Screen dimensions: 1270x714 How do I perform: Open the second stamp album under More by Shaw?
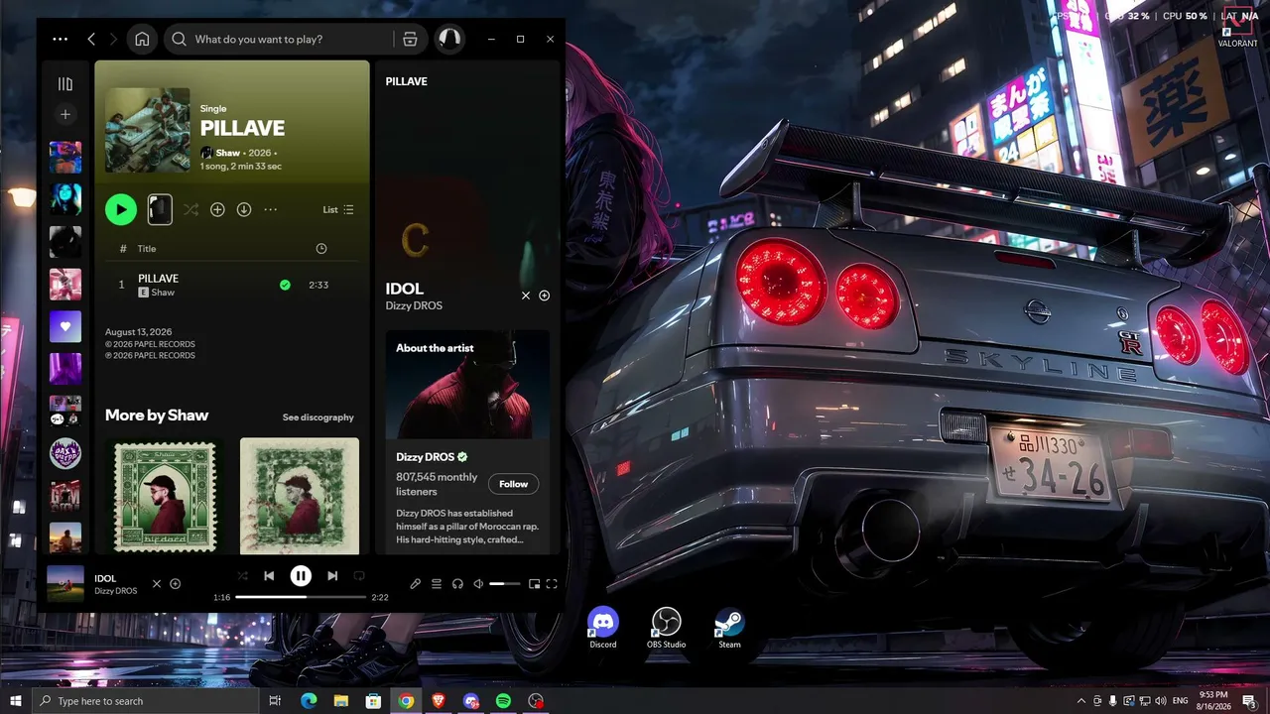(x=300, y=496)
